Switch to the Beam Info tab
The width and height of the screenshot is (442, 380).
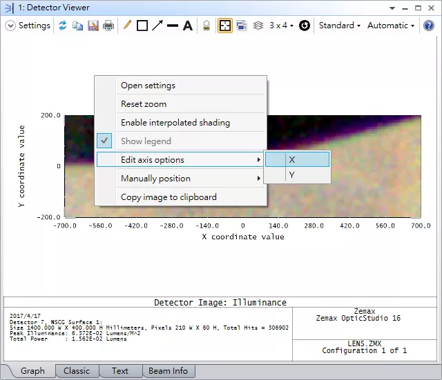(x=169, y=371)
